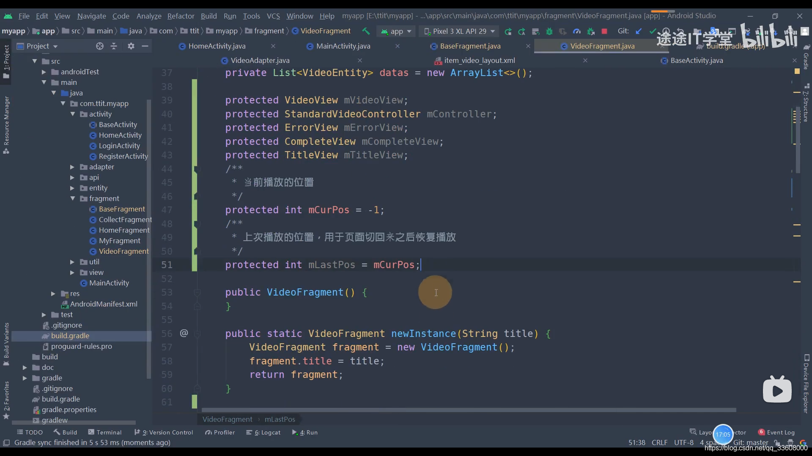812x456 pixels.
Task: Click the Project panel horizontal scrollbar
Action: click(x=74, y=422)
